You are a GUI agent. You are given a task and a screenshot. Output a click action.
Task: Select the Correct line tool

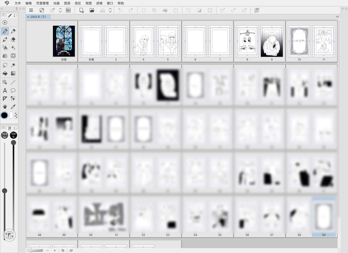(13, 99)
